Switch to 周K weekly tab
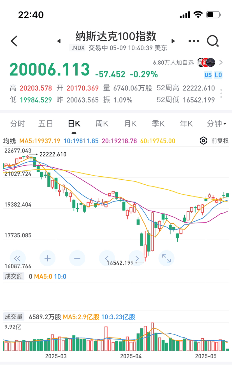 pos(102,124)
